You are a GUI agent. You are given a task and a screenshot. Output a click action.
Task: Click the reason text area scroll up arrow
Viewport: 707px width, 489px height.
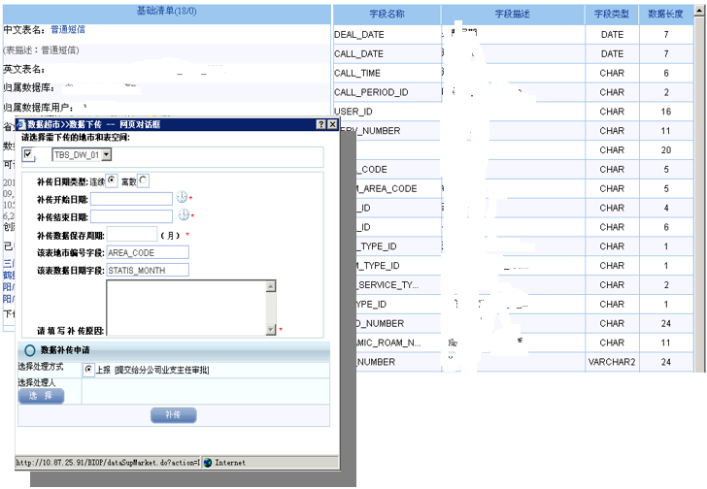coord(271,286)
